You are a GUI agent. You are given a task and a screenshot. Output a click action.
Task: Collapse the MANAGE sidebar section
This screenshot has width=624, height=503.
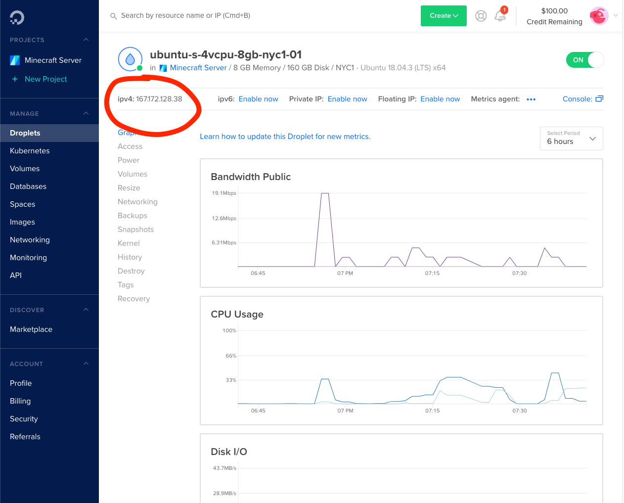click(86, 113)
